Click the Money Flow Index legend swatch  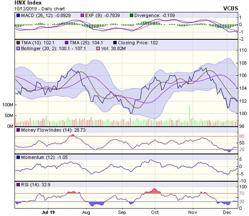[18, 130]
